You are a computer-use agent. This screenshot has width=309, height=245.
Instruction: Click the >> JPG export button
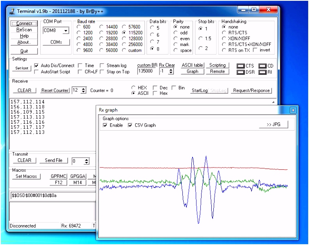(x=274, y=125)
